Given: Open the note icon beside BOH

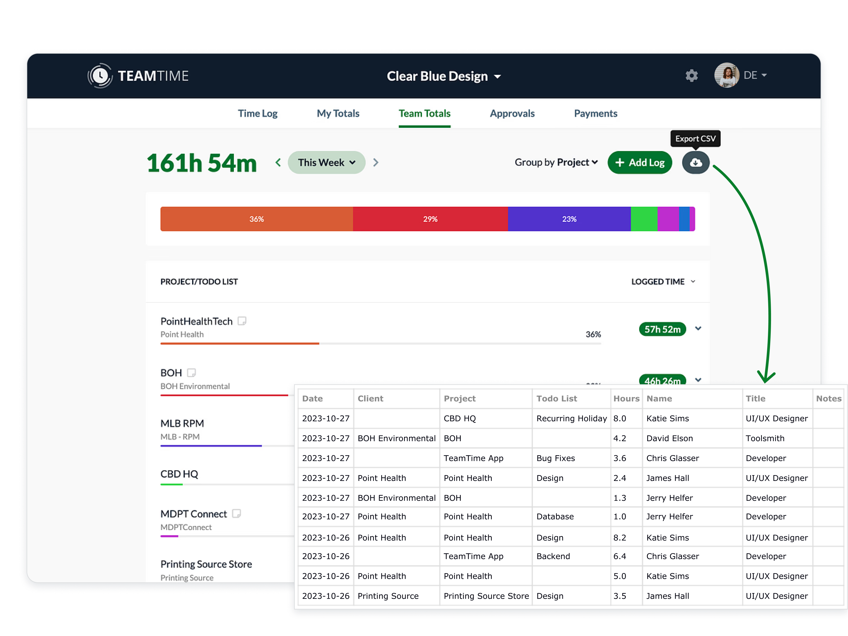Looking at the screenshot, I should 191,373.
